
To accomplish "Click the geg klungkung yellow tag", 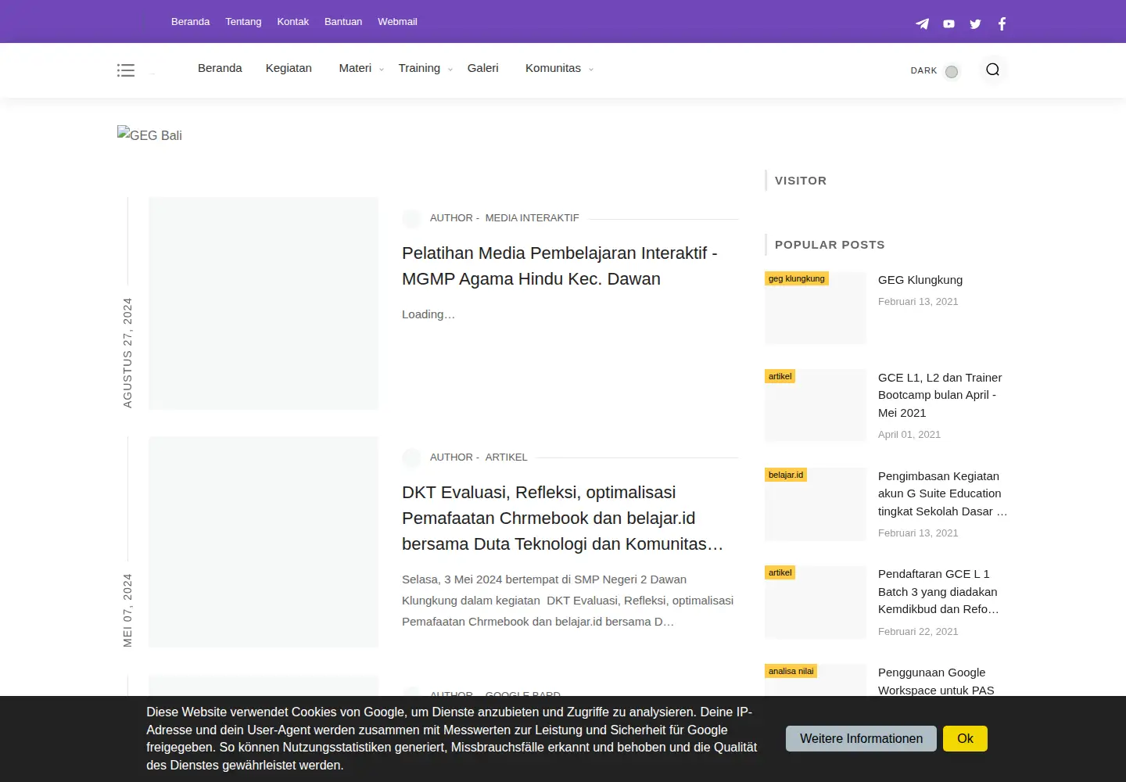I will (796, 278).
